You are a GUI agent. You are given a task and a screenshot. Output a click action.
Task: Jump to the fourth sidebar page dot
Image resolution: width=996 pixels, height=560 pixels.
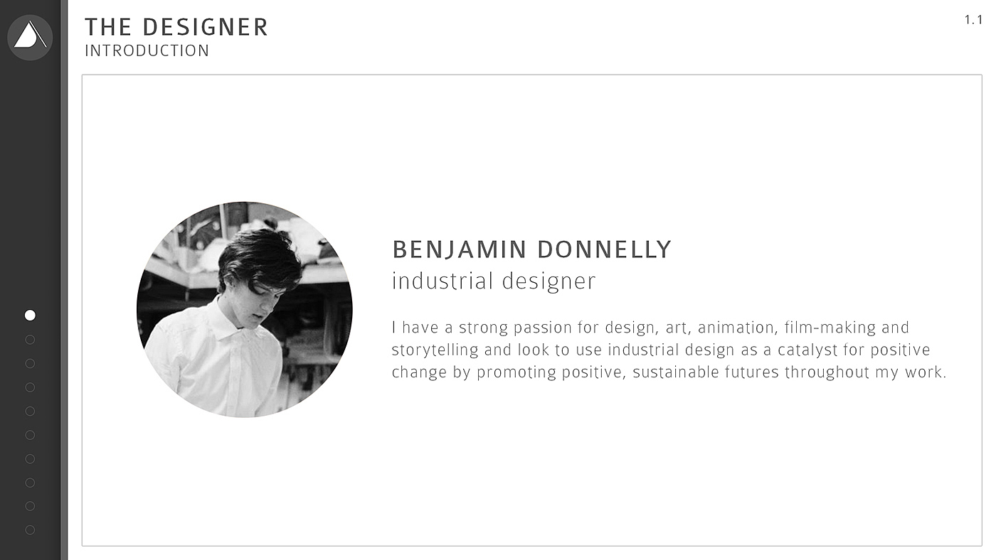[x=30, y=387]
